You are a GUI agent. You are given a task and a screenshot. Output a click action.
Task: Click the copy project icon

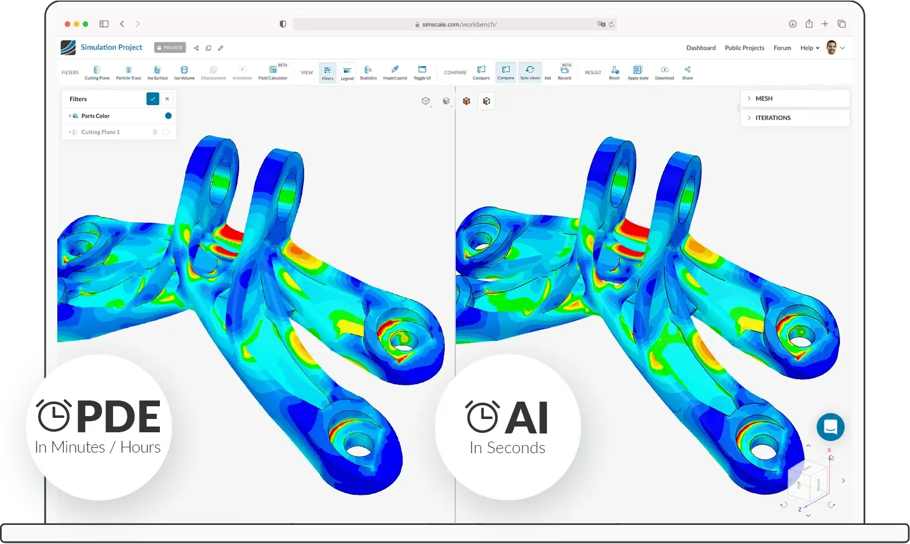click(x=209, y=48)
